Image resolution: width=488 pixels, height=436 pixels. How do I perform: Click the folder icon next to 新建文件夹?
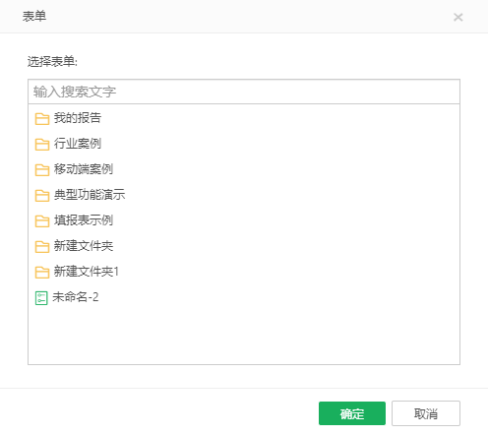tap(42, 247)
